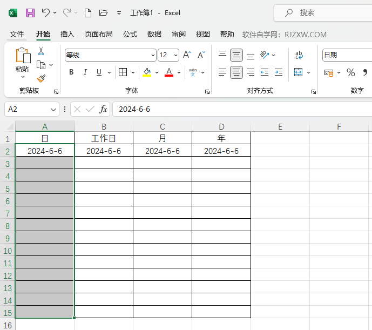Open the 帮助 tab

point(227,34)
